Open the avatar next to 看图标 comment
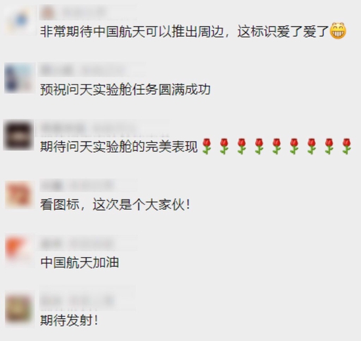Screen dimensions: 361x341 [19, 194]
